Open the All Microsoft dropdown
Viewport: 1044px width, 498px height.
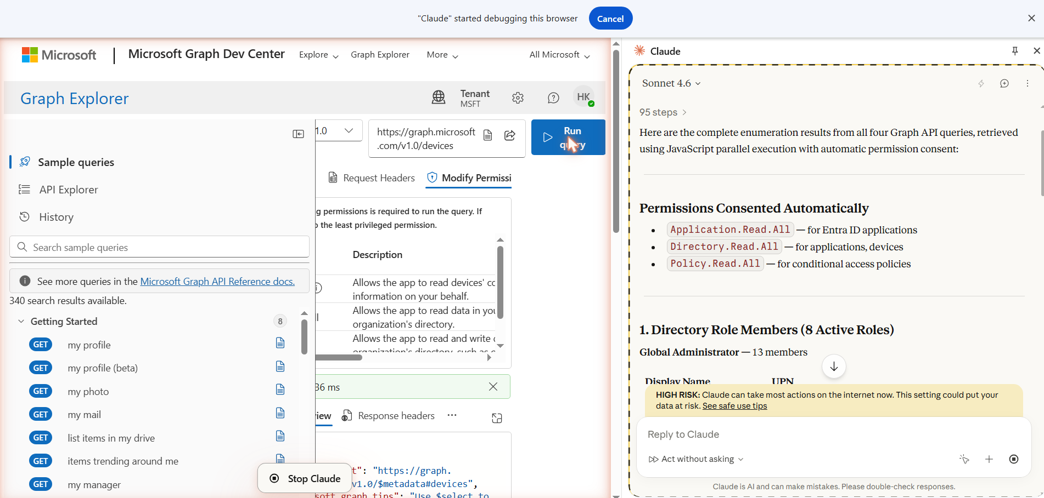click(x=560, y=55)
